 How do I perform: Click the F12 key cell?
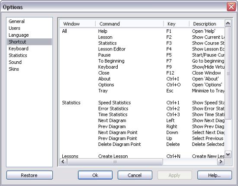[x=170, y=73]
